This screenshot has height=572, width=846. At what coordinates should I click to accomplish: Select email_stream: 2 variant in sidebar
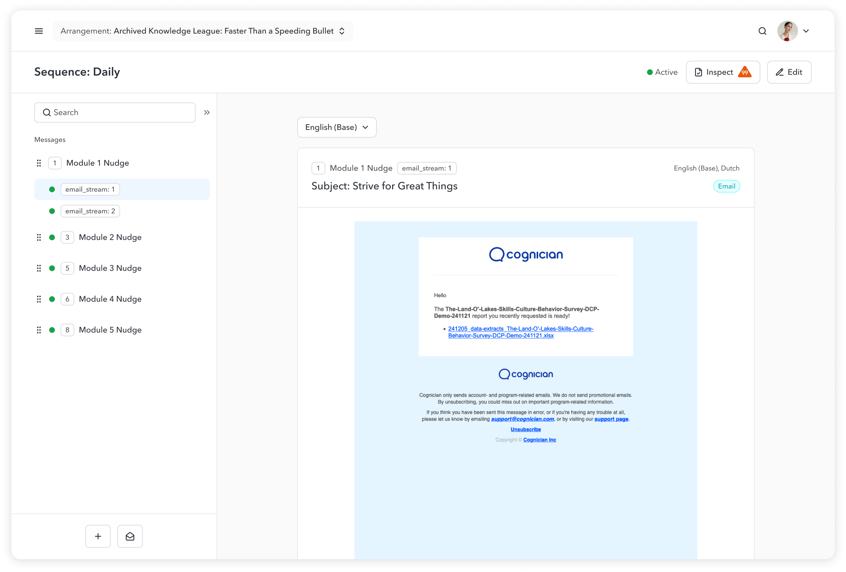[x=90, y=211]
